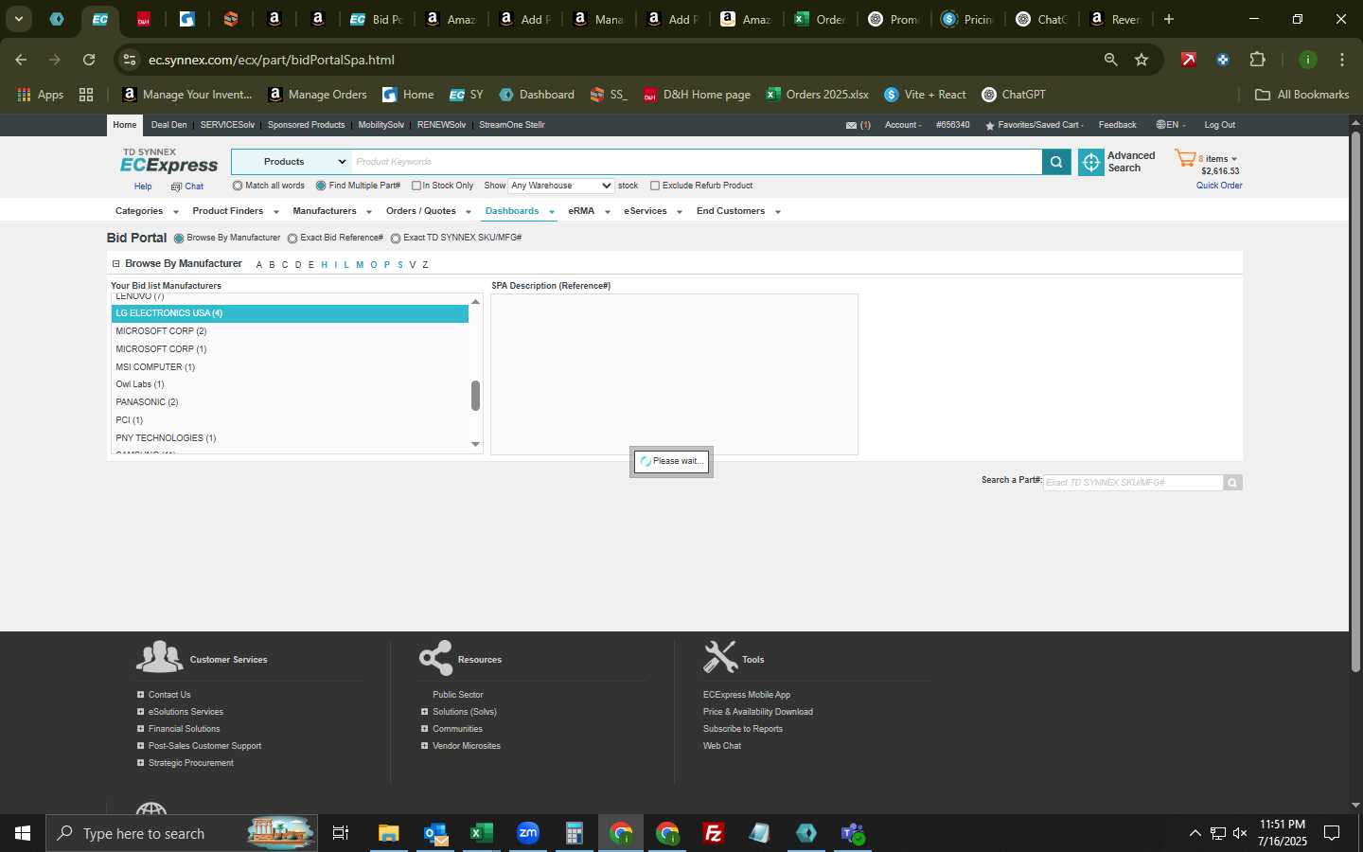This screenshot has width=1363, height=852.
Task: Open the shopping cart icon
Action: coord(1185,158)
